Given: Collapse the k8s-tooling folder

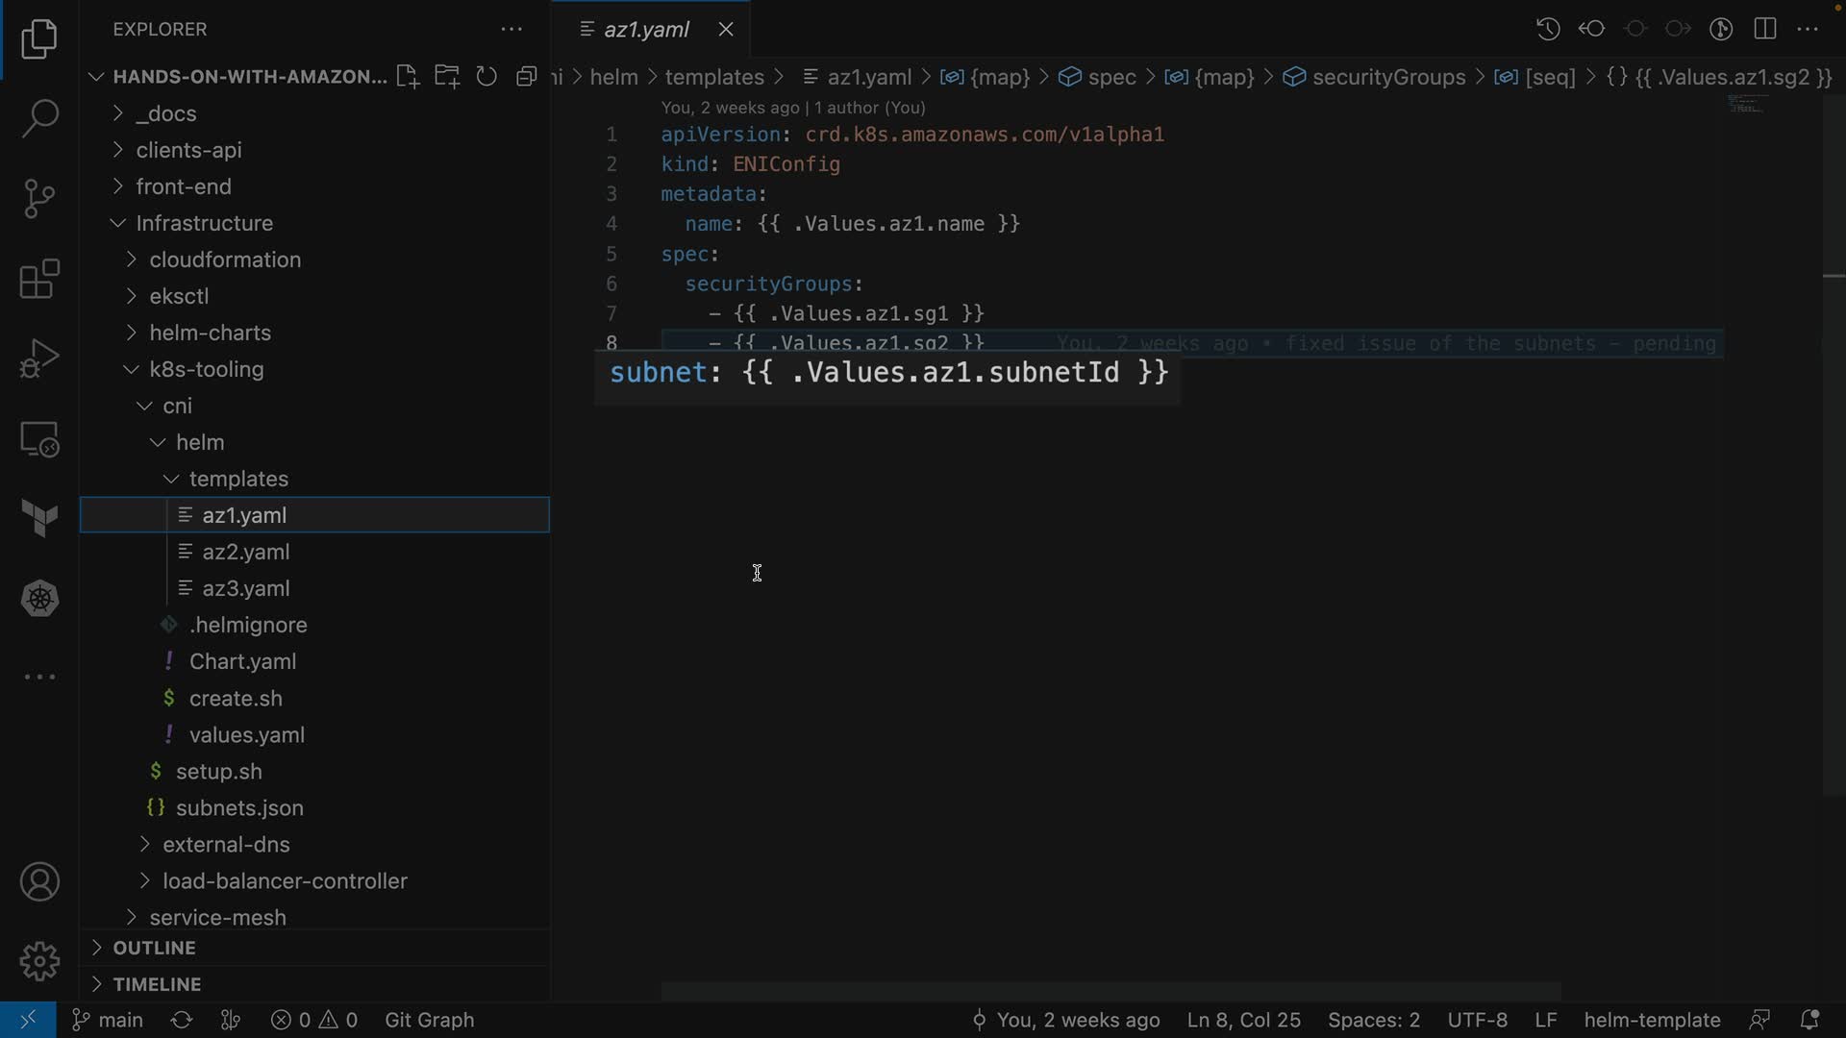Looking at the screenshot, I should pyautogui.click(x=206, y=369).
